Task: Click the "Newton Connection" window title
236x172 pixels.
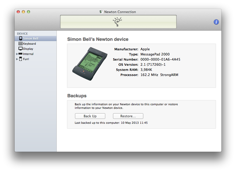Action: (120, 12)
